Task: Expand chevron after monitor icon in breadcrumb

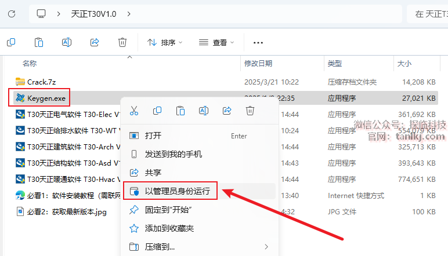Action: (x=59, y=14)
